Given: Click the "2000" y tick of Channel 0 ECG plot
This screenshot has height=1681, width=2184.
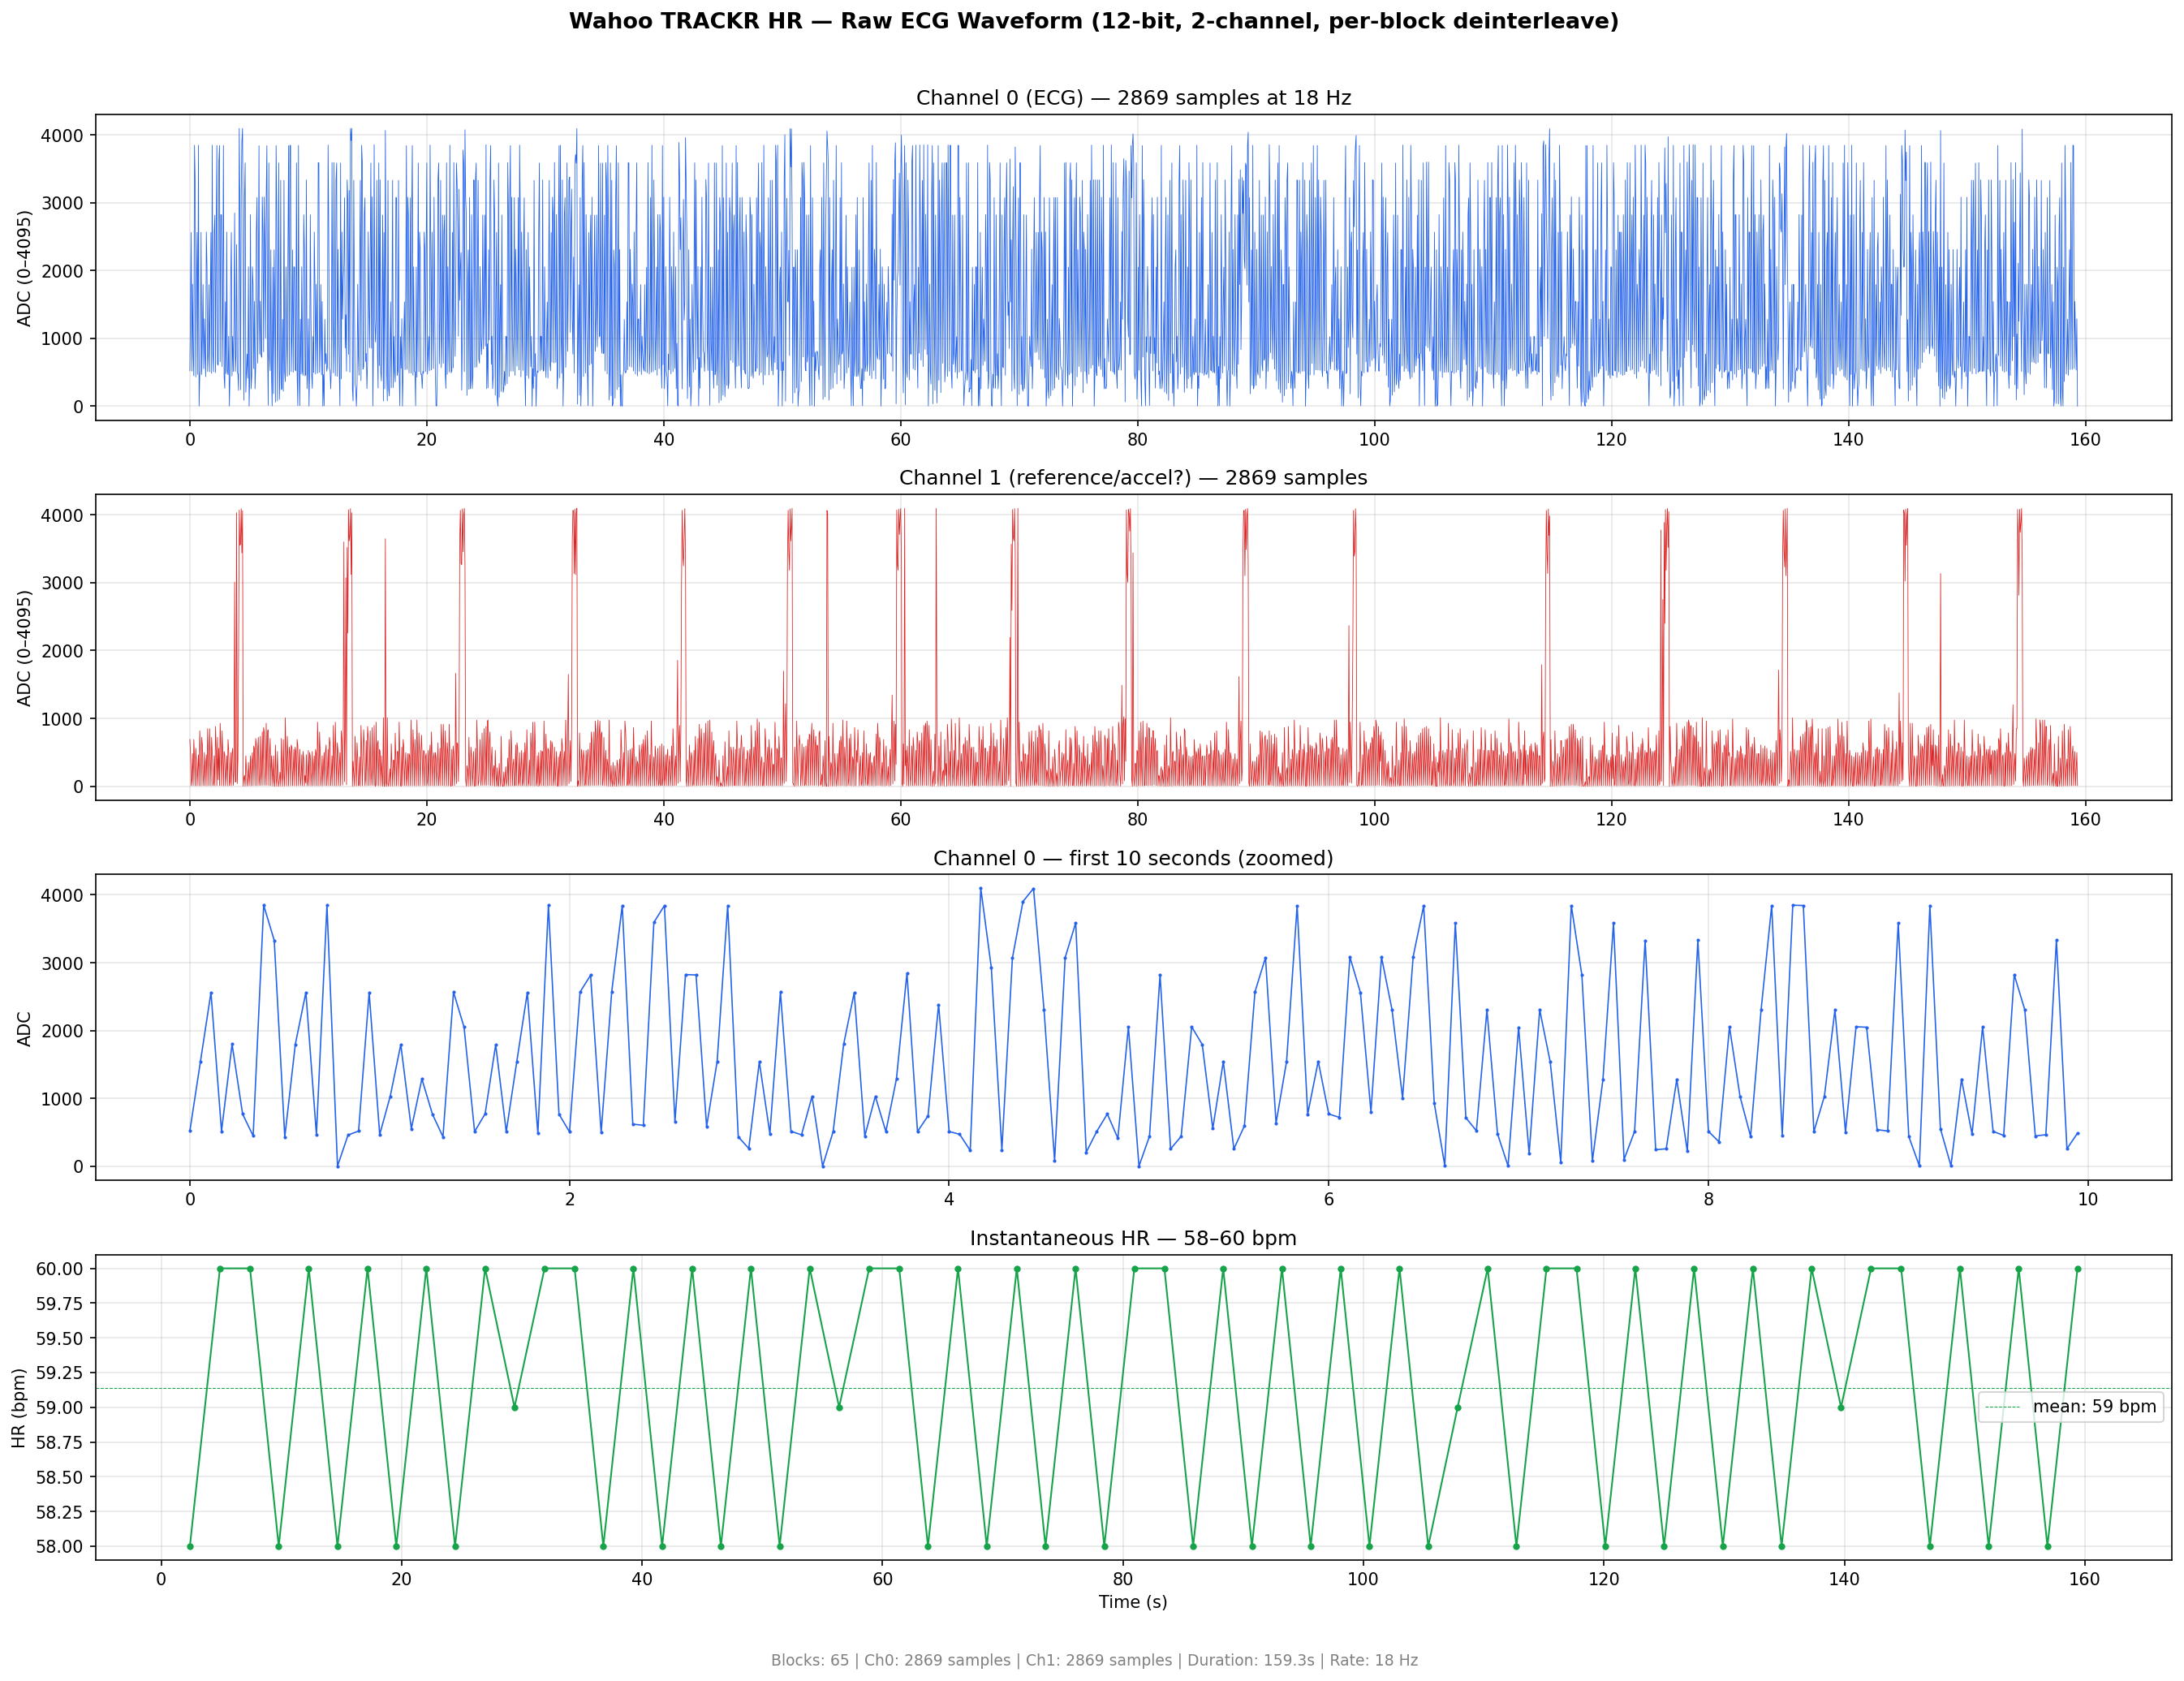Looking at the screenshot, I should [x=63, y=271].
